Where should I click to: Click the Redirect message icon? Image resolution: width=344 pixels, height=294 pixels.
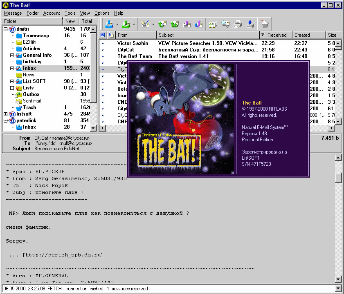click(x=199, y=24)
